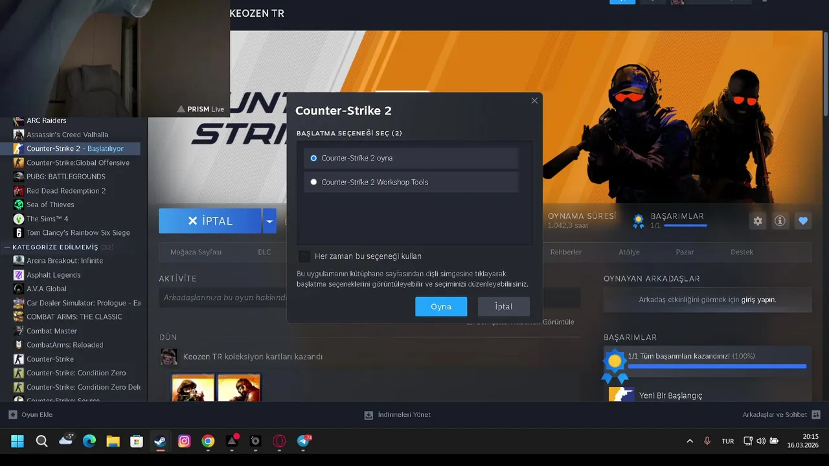
Task: Click the Windows Start button
Action: point(17,441)
